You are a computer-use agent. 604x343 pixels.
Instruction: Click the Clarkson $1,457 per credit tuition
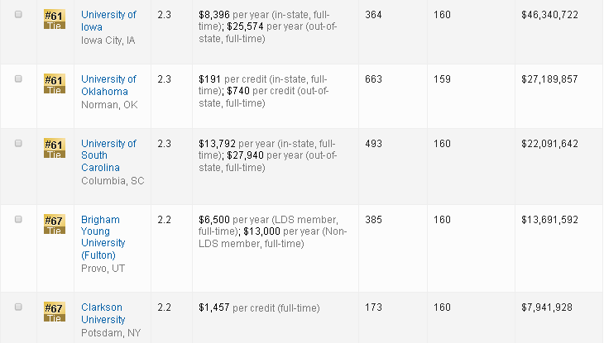pyautogui.click(x=259, y=308)
